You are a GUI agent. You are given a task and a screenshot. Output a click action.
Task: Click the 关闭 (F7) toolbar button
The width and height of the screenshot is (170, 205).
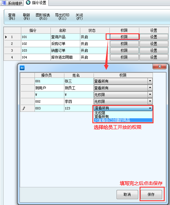click(x=79, y=17)
